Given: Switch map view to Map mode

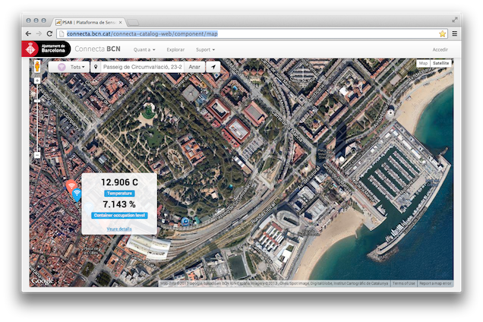Looking at the screenshot, I should point(423,63).
